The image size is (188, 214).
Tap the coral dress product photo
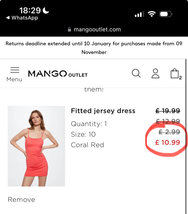(36, 146)
